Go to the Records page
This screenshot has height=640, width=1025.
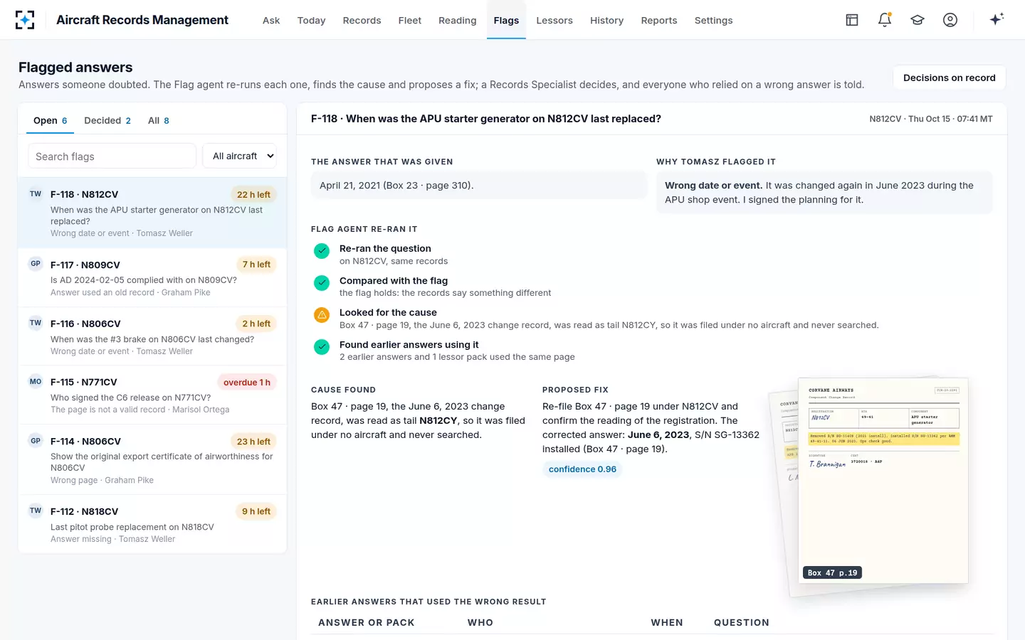tap(362, 21)
